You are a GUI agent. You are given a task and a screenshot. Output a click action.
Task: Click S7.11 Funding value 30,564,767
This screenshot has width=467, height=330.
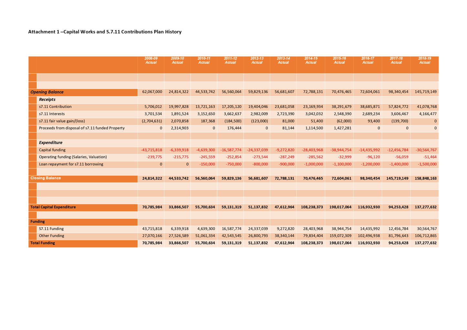pyautogui.click(x=427, y=229)
